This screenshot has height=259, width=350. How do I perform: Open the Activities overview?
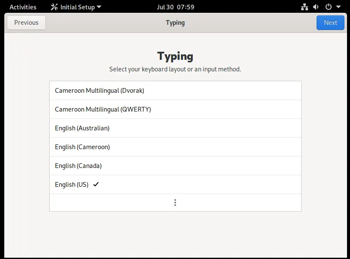(x=23, y=7)
